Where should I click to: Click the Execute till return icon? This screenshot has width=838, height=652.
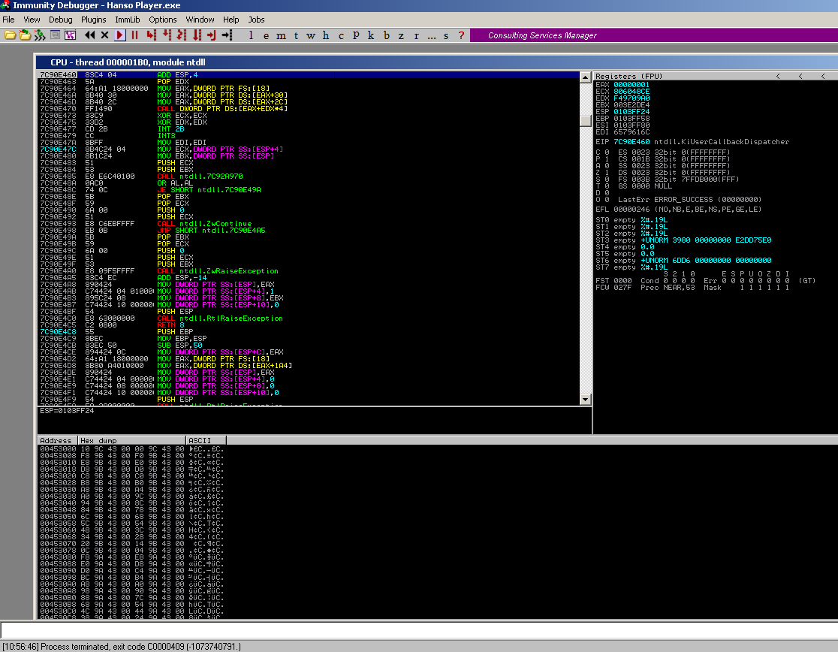(x=212, y=35)
